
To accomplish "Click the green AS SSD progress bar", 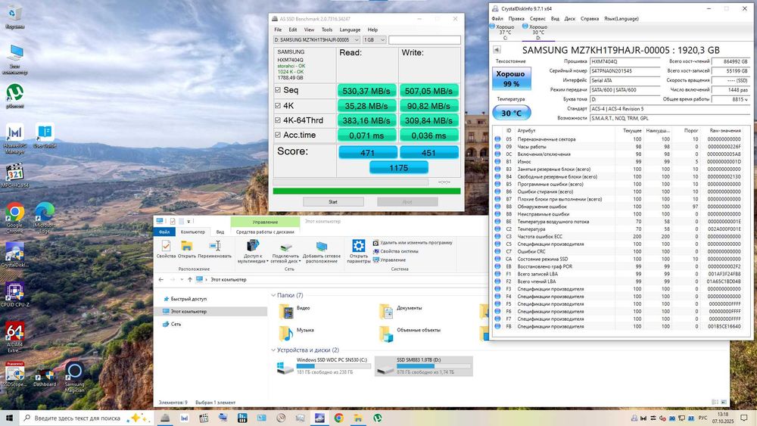I will [x=366, y=191].
